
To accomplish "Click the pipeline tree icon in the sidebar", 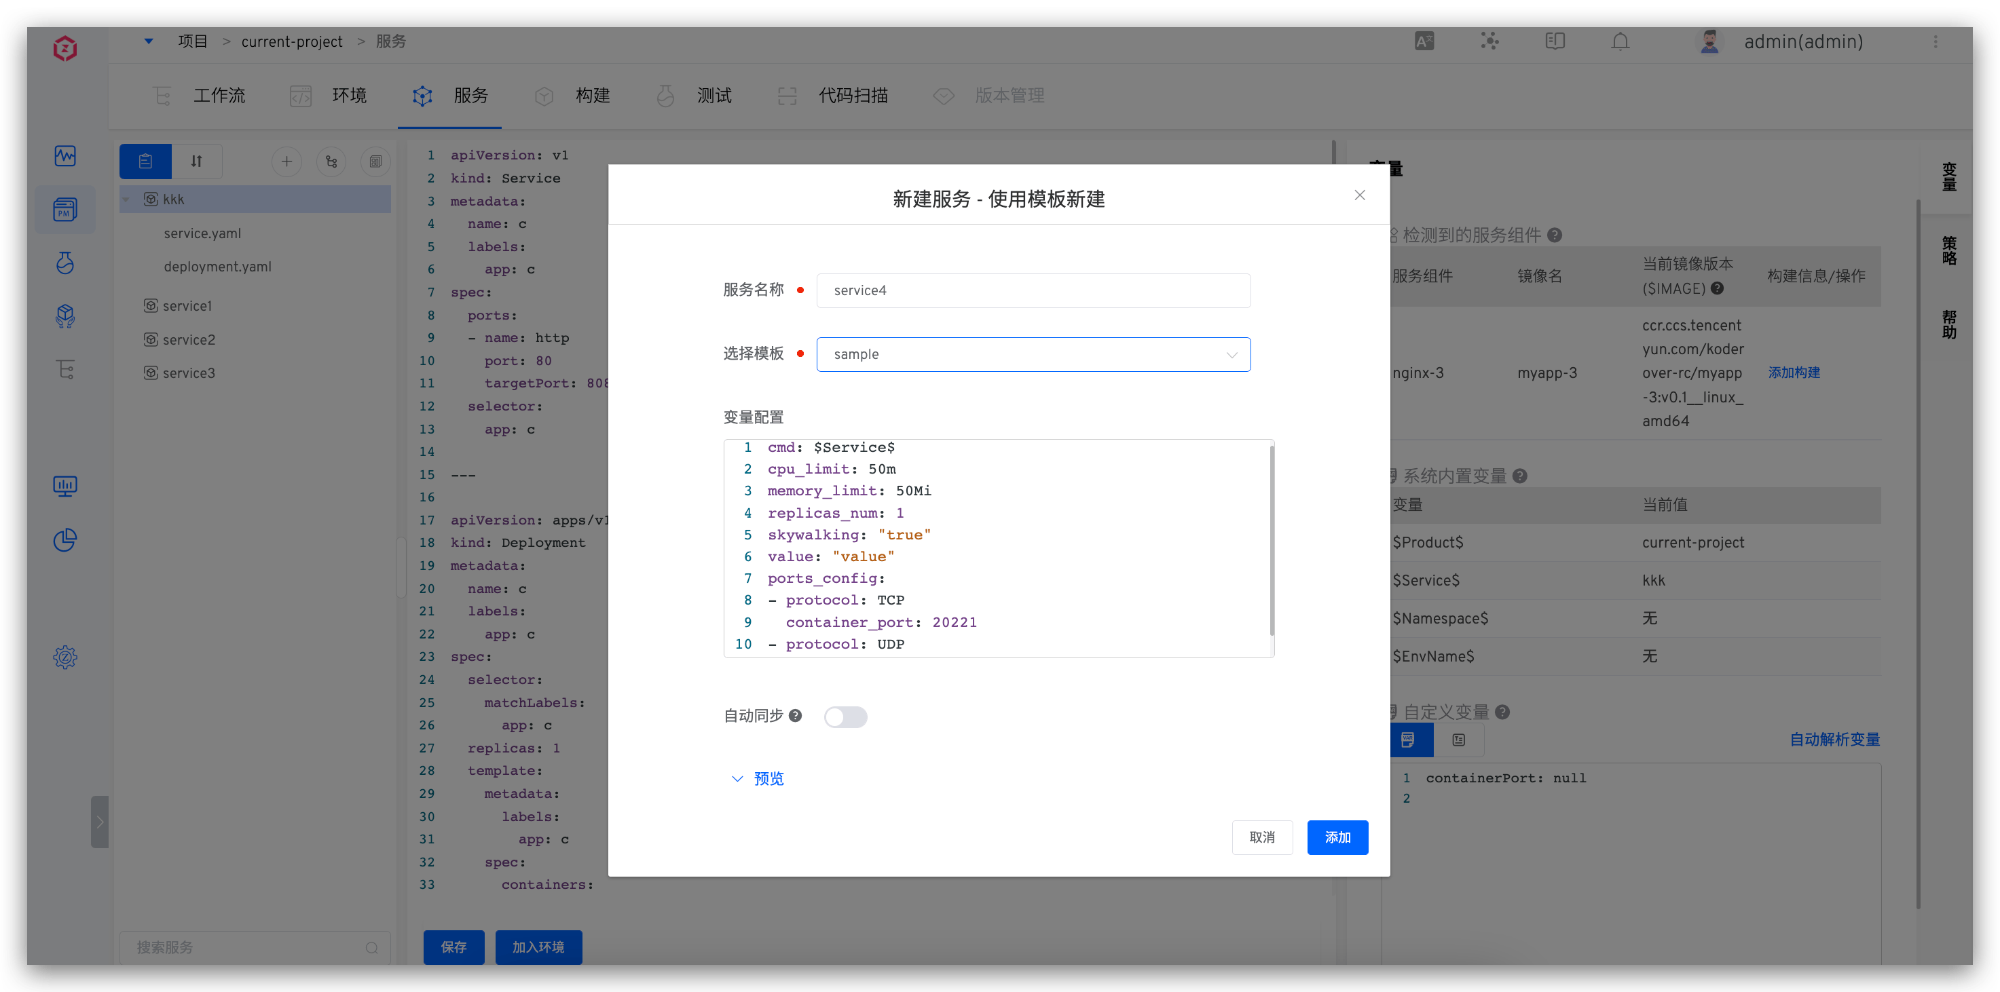I will 65,370.
